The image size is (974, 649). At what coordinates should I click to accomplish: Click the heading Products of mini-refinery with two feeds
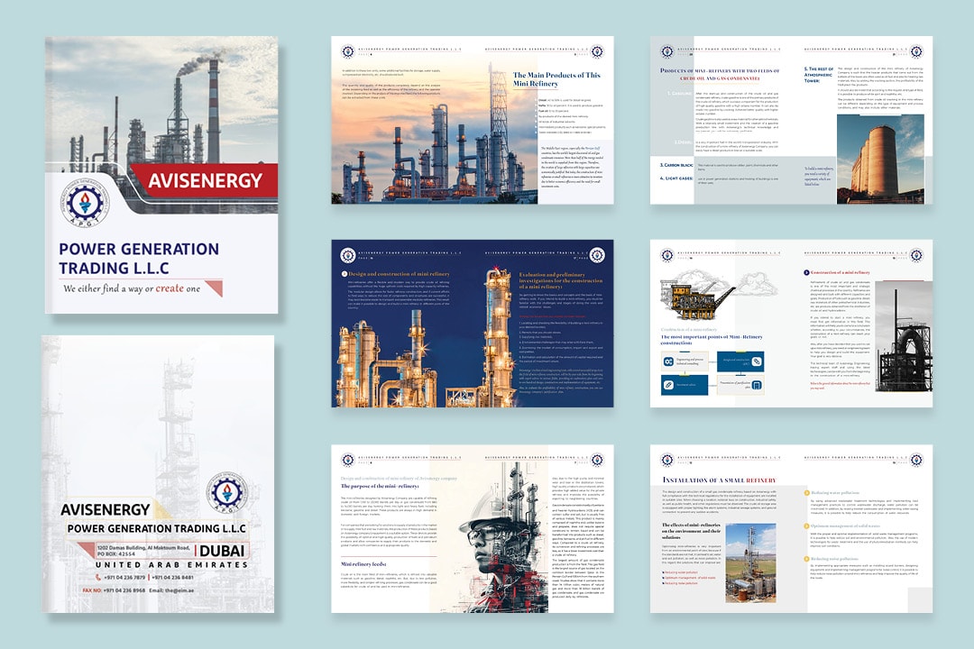(720, 75)
